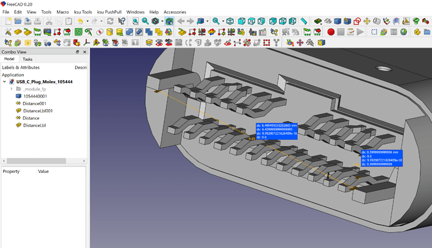This screenshot has height=248, width=432.
Task: Switch to isometric view cube icon
Action: coord(230,21)
